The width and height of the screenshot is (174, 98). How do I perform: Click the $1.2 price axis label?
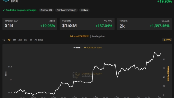pyautogui.click(x=10, y=67)
